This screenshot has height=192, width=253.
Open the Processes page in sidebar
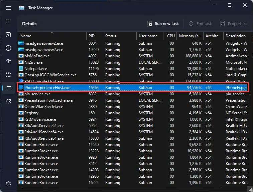click(8, 21)
